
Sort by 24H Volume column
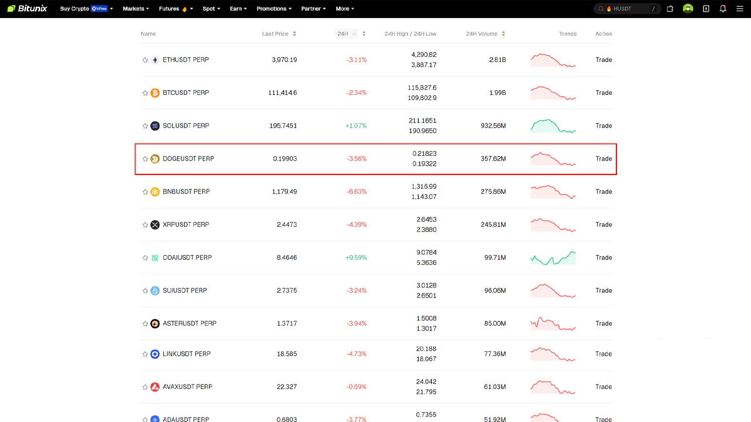[486, 34]
